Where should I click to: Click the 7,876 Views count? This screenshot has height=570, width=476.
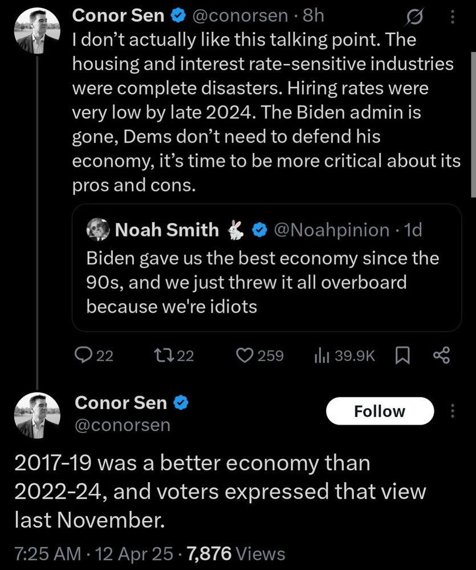pos(236,553)
